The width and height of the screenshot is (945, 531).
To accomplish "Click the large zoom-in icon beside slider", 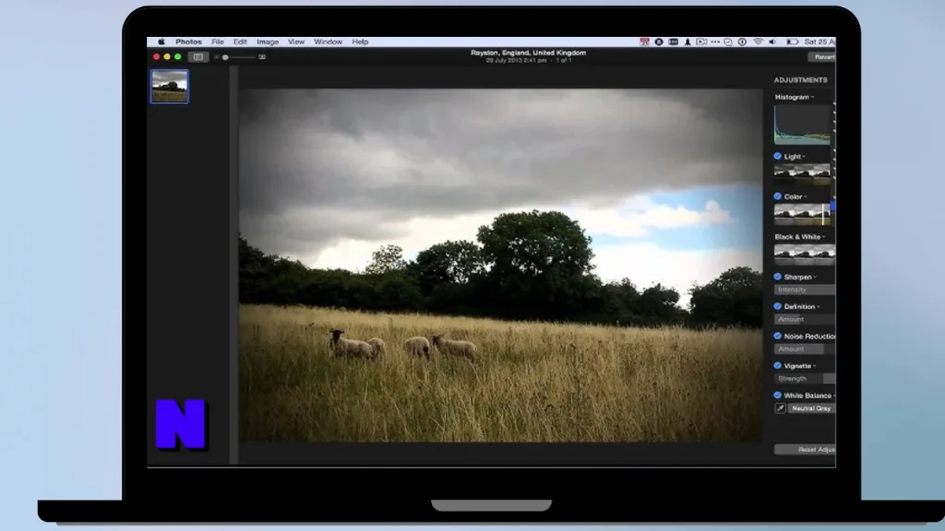I will (x=262, y=57).
